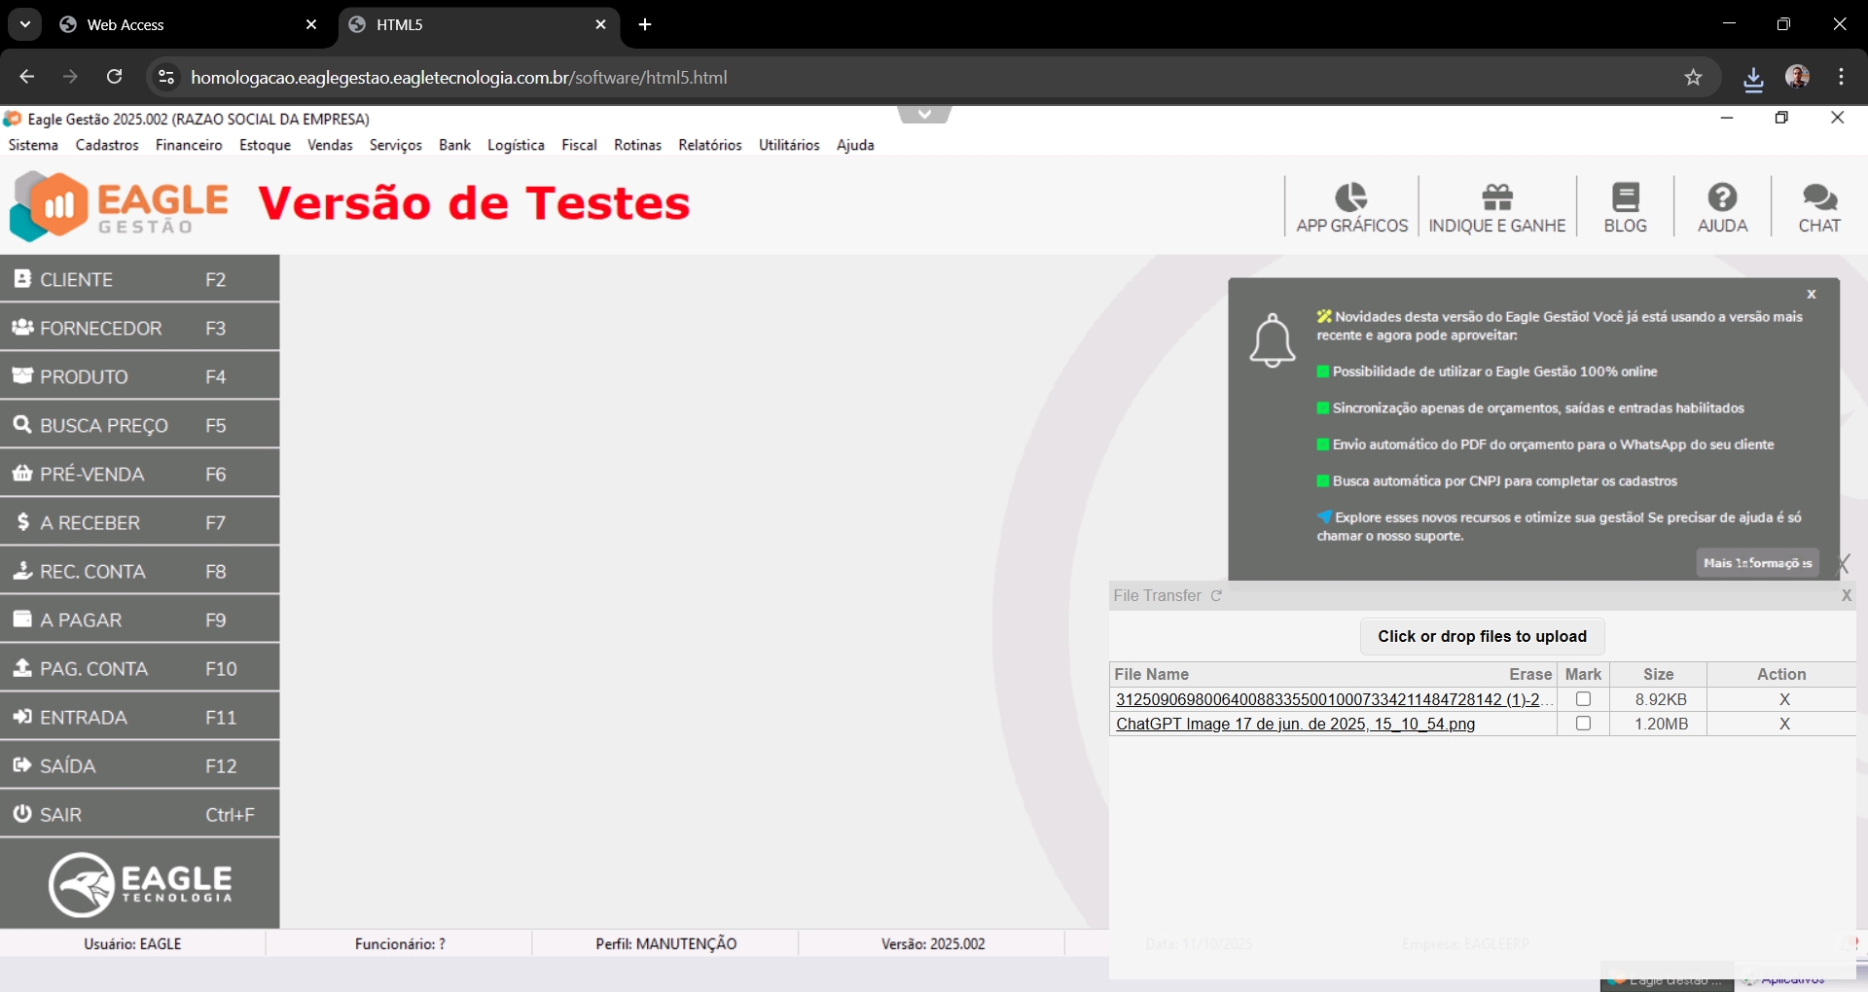Select the HTML5 browser tab

tap(477, 25)
